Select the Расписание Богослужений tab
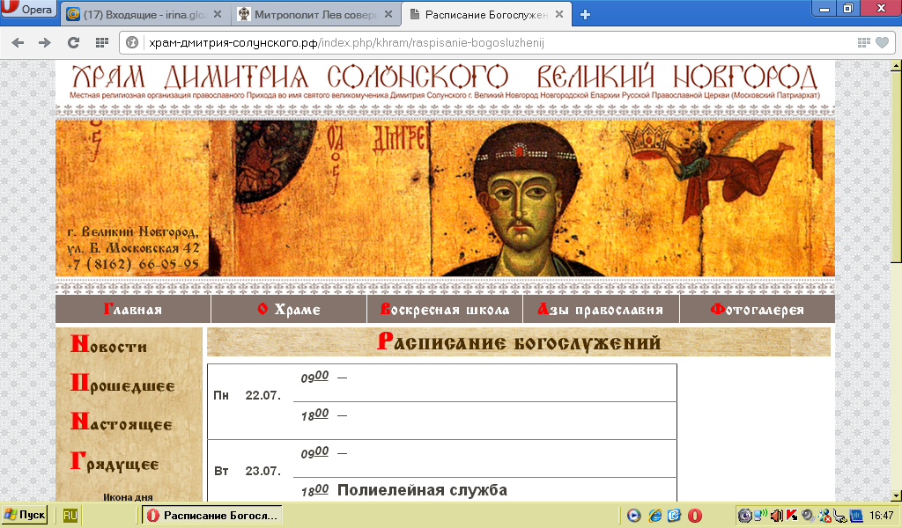902x528 pixels. 486,14
